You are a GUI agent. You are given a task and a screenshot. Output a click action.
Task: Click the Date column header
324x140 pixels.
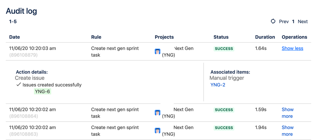(x=15, y=37)
